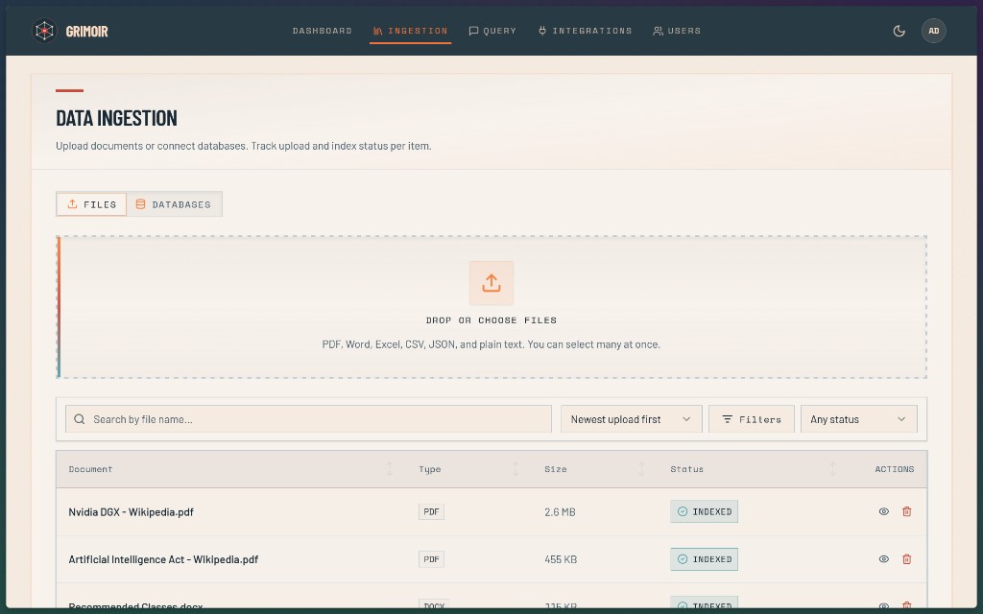This screenshot has width=983, height=614.
Task: Open the Newest upload first sort dropdown
Action: coord(631,419)
